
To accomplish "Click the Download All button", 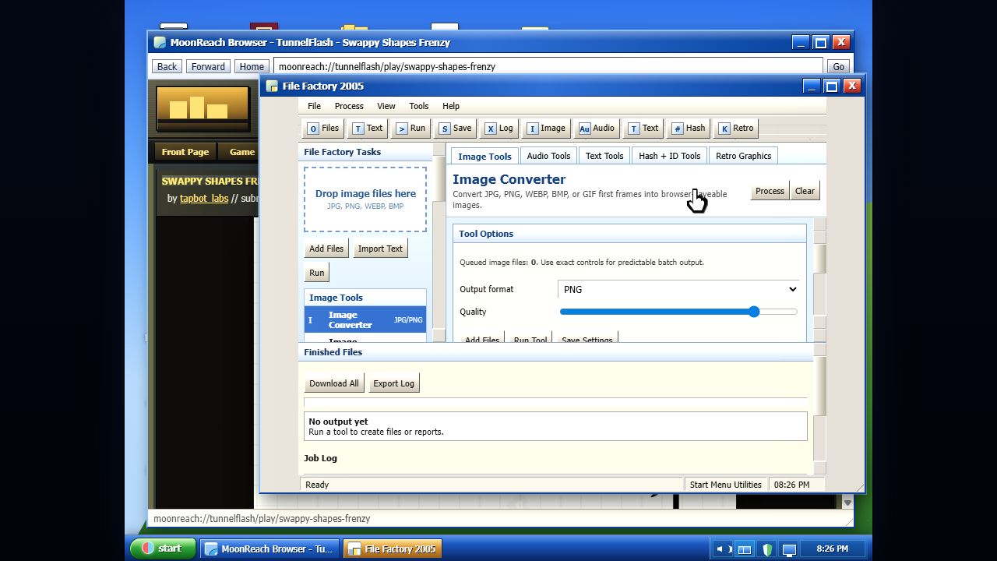I will pyautogui.click(x=334, y=383).
